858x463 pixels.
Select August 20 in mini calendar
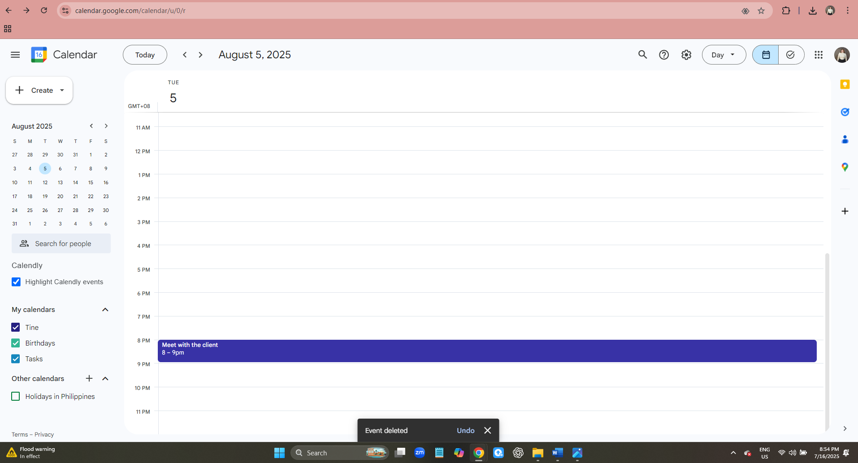[60, 196]
